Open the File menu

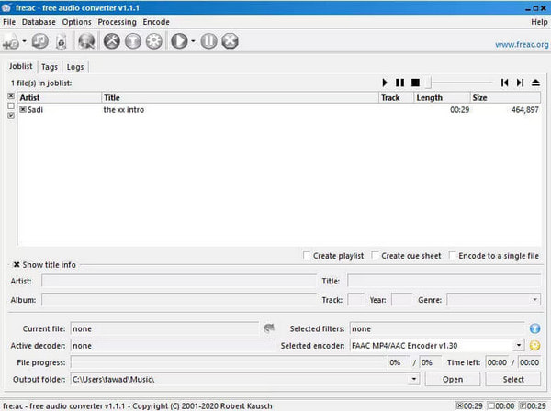(x=9, y=22)
